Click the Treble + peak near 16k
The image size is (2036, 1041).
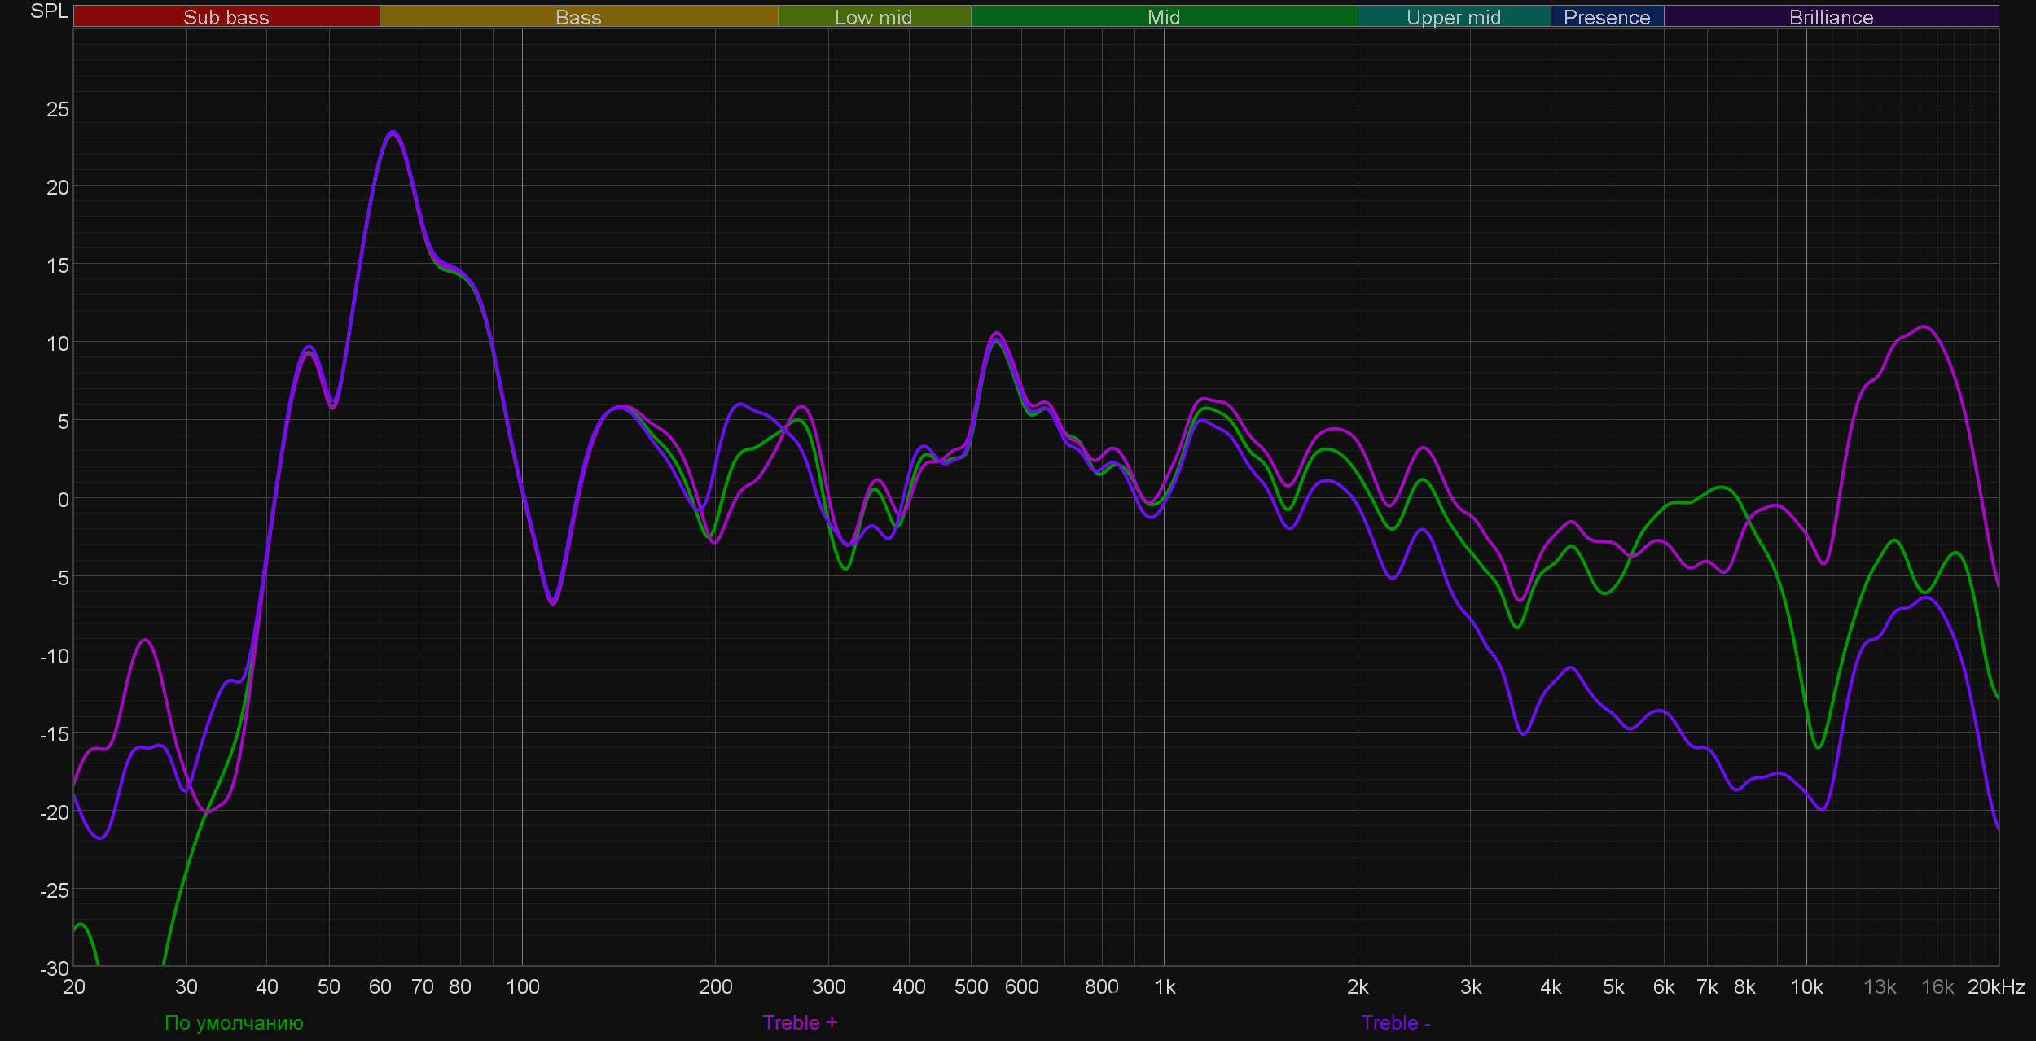(x=1924, y=326)
